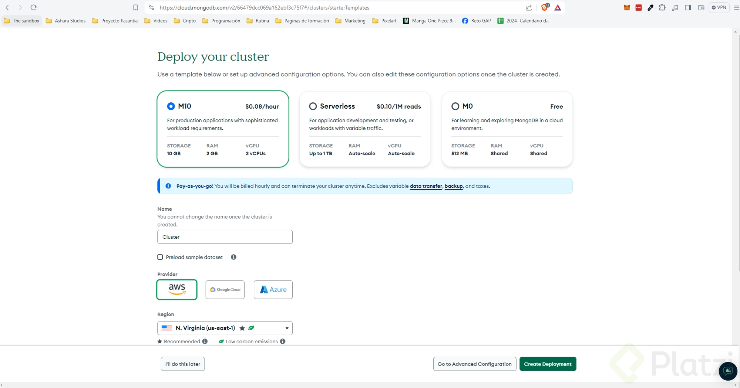Viewport: 740px width, 388px height.
Task: Go back to the previous page
Action: coord(7,7)
